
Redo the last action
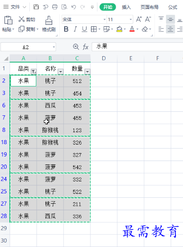[x=83, y=7]
